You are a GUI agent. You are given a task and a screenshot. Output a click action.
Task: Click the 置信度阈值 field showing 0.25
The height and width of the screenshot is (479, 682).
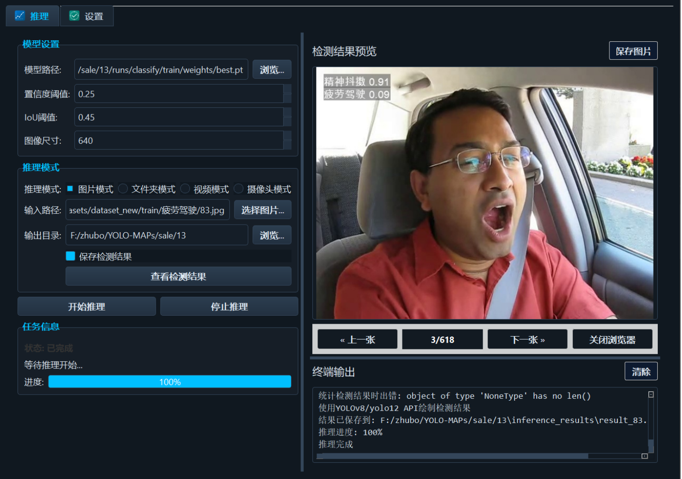point(179,94)
